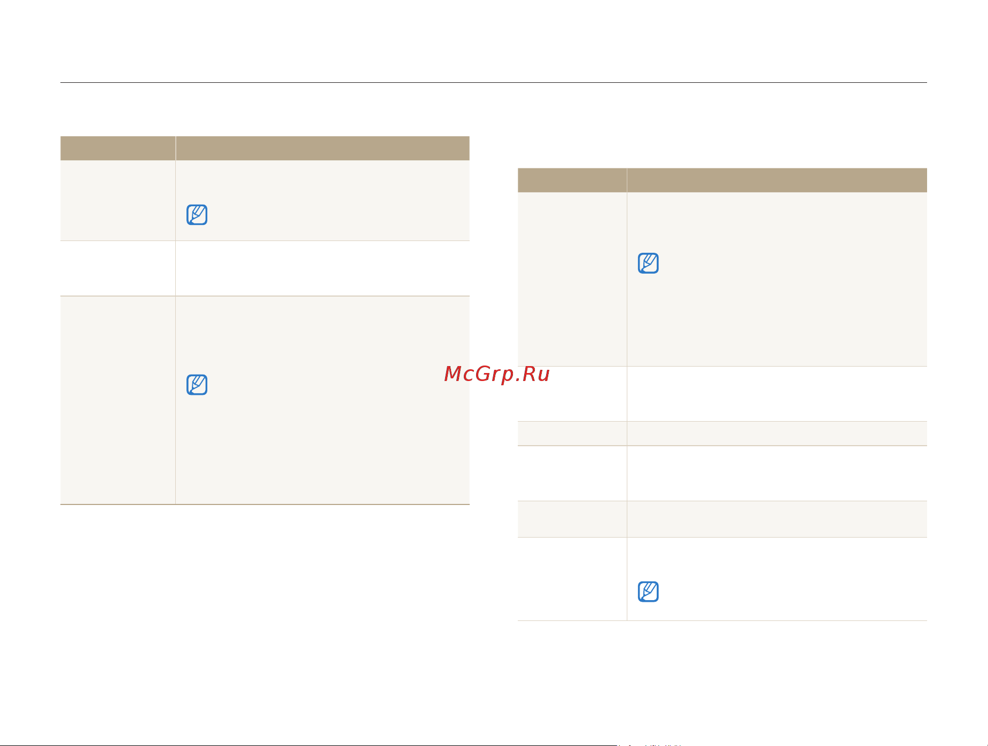This screenshot has height=746, width=988.
Task: Click the horizontal rule under the page header
Action: point(494,82)
